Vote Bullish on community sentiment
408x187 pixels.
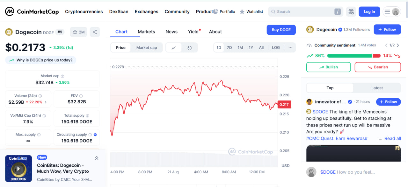(328, 67)
